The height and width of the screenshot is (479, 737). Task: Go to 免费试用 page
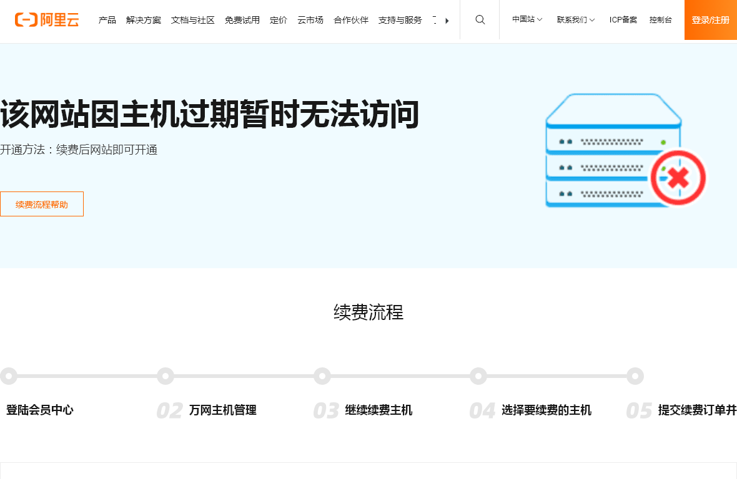pyautogui.click(x=242, y=20)
